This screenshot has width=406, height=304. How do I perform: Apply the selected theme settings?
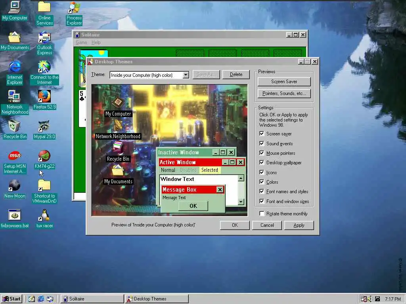[299, 225]
